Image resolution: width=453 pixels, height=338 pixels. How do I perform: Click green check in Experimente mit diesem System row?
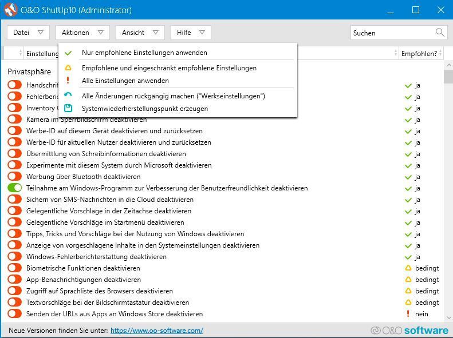(408, 166)
